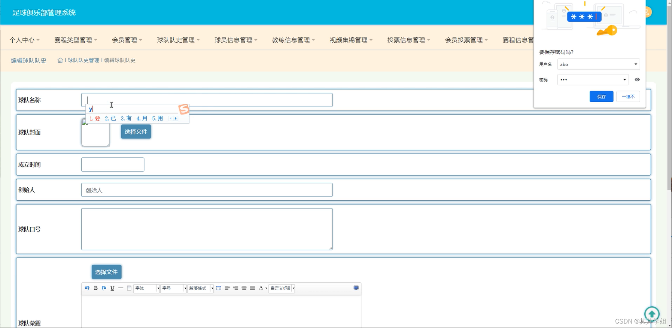
Task: Open the 字体 font family dropdown
Action: coord(147,288)
